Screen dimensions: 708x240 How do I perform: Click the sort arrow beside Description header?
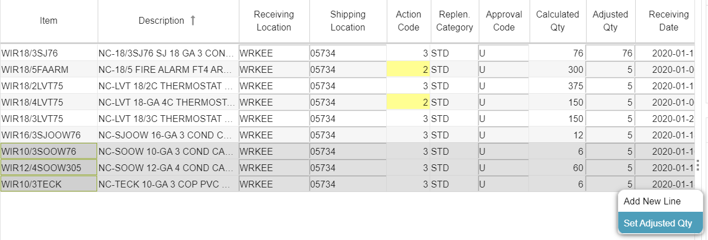tap(193, 21)
